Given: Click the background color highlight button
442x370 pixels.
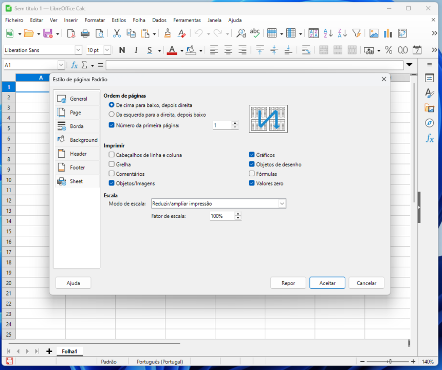Looking at the screenshot, I should coord(191,50).
